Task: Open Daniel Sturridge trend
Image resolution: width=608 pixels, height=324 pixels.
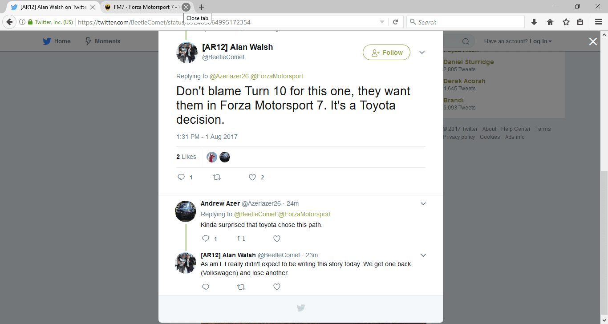Action: tap(468, 62)
